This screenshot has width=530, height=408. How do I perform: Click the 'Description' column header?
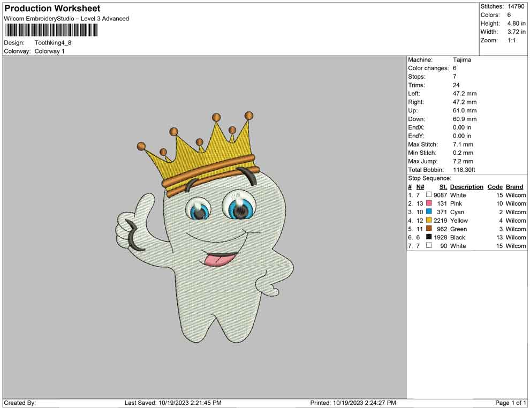(466, 186)
